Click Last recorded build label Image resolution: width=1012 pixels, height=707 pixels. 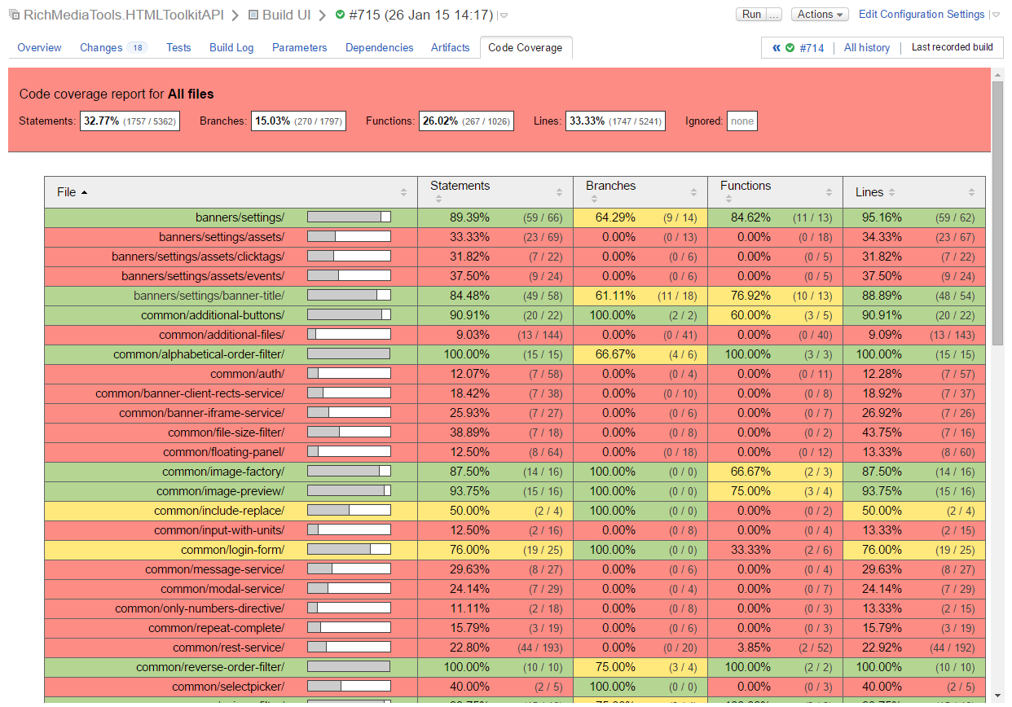953,47
